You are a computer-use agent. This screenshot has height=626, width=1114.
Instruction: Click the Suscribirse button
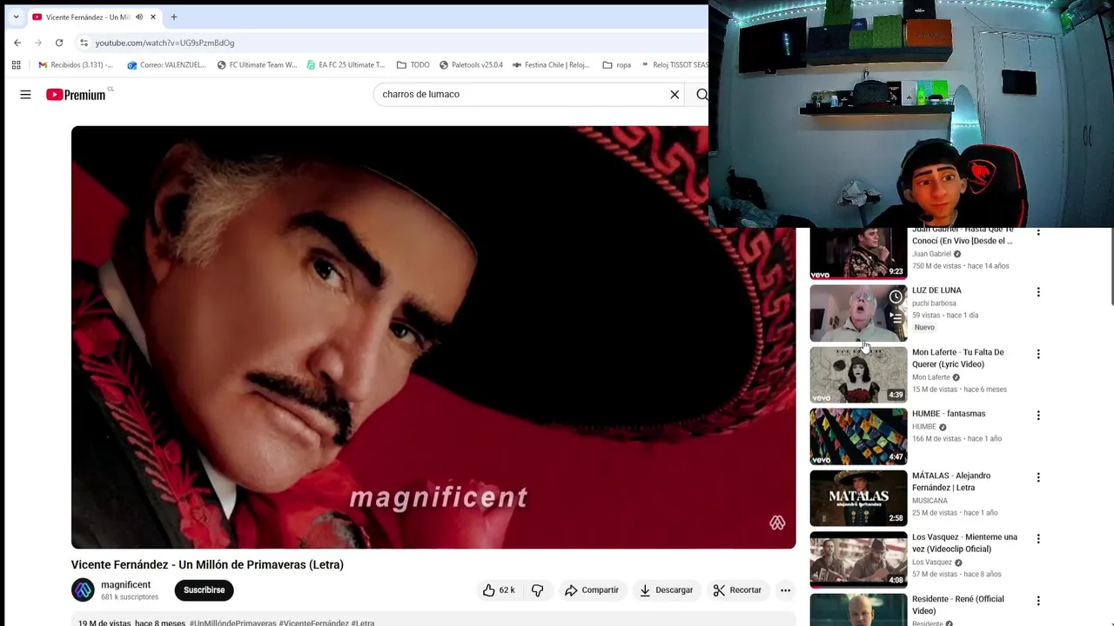tap(204, 590)
